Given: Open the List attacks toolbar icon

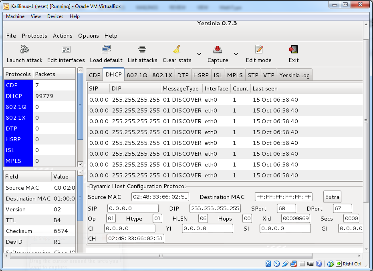Looking at the screenshot, I should coord(142,50).
